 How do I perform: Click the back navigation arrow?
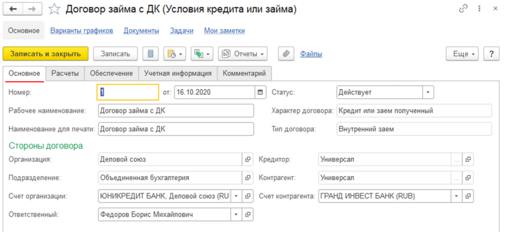[x=13, y=9]
